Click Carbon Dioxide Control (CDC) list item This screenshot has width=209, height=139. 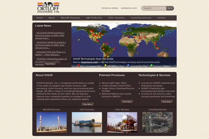(116, 86)
